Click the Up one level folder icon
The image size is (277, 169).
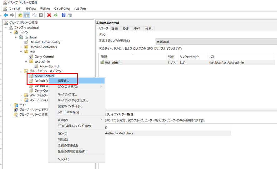(20, 15)
